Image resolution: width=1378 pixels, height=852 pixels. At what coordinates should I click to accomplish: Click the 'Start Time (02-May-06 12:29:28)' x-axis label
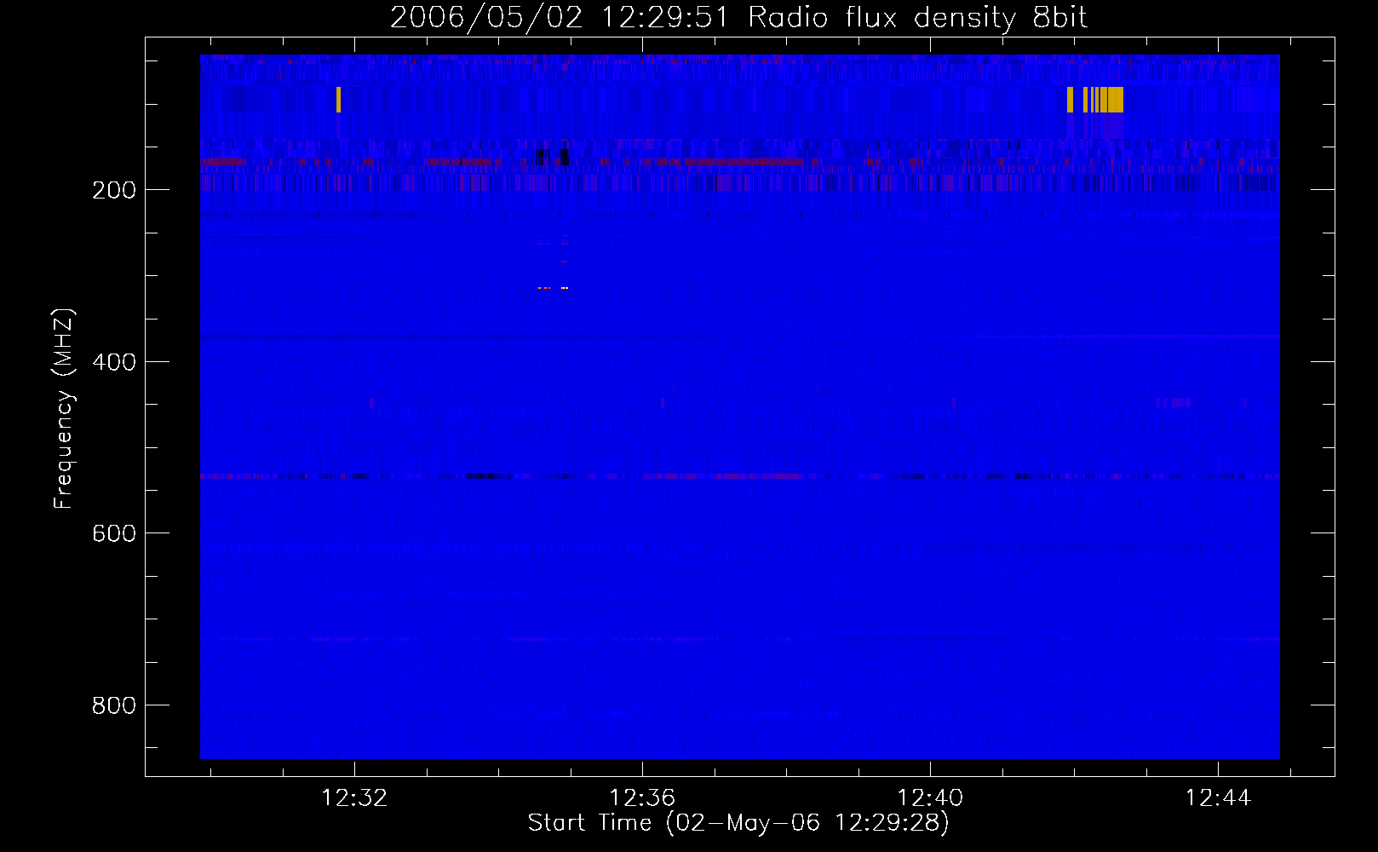pos(738,823)
